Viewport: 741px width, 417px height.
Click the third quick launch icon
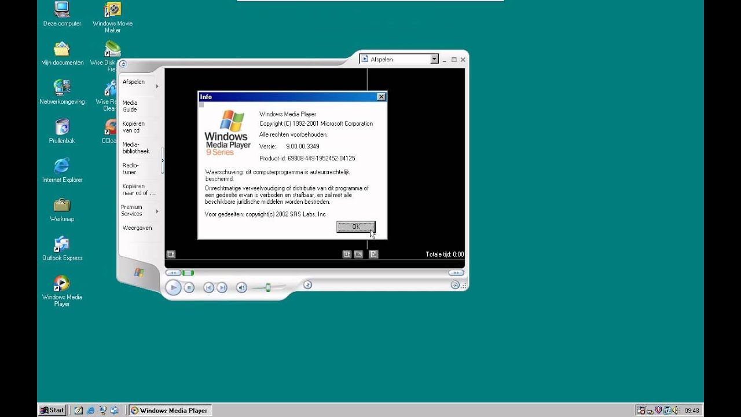[x=103, y=410]
